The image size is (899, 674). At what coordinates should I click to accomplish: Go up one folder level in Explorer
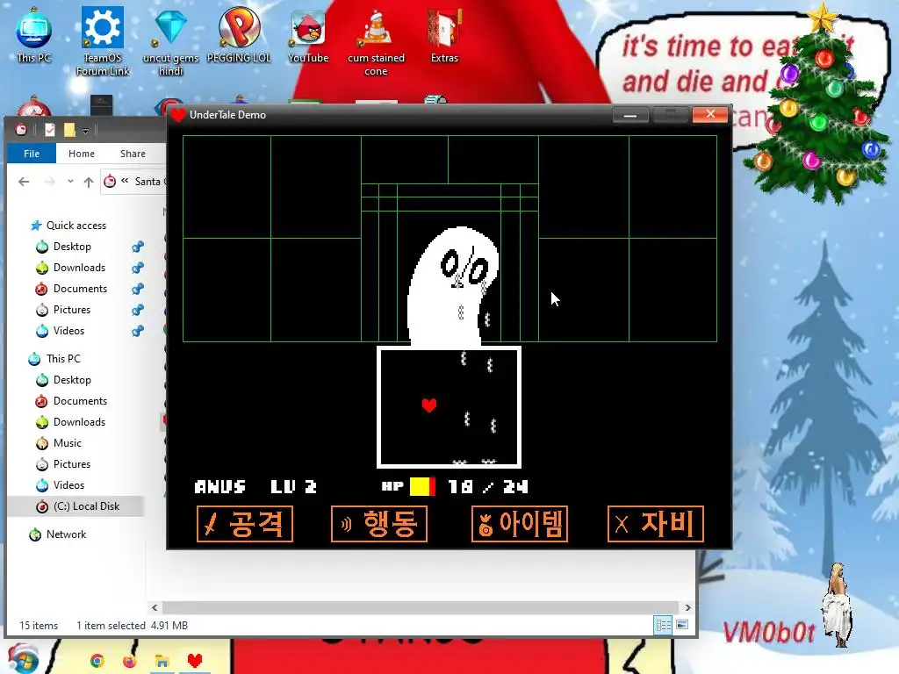pos(89,182)
